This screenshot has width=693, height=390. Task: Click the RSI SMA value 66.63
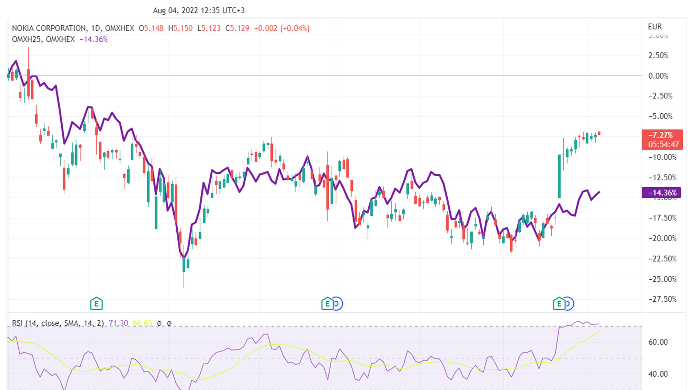[142, 323]
